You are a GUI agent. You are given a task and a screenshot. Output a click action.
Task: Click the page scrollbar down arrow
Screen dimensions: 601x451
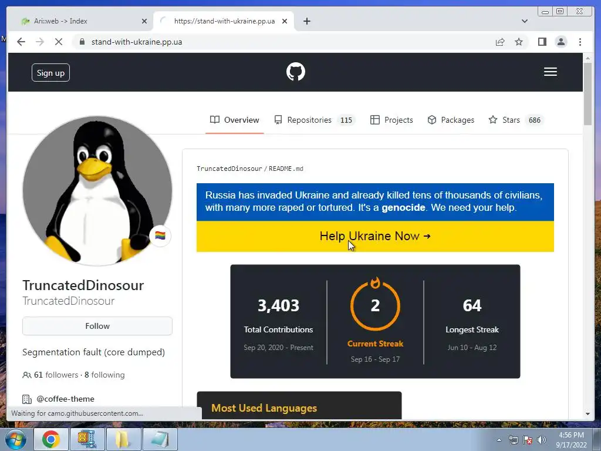588,414
